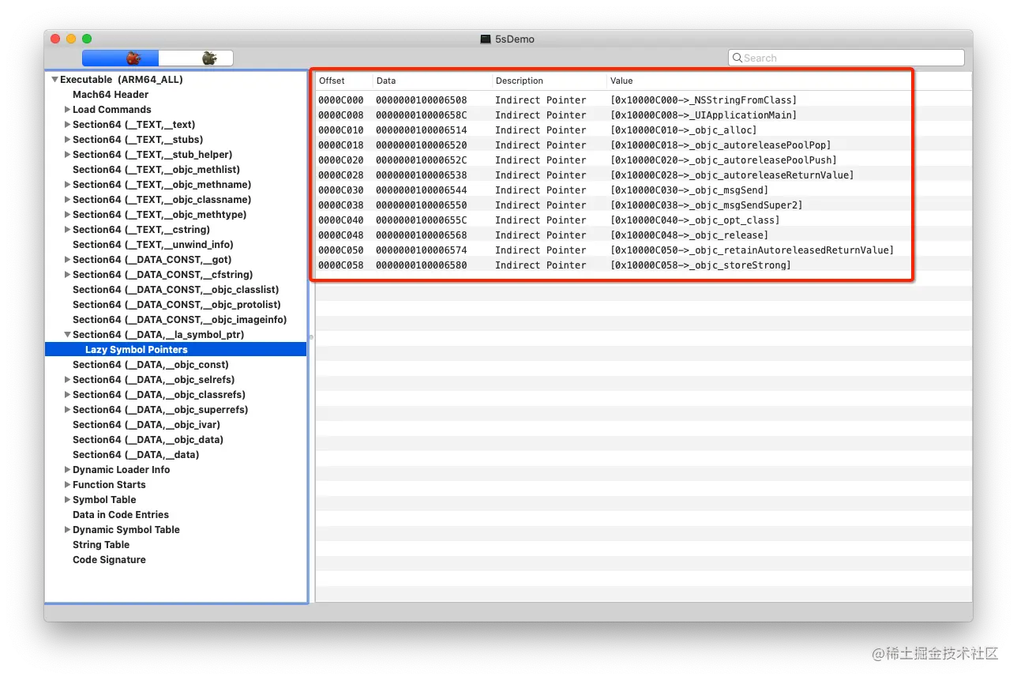The image size is (1017, 680).
Task: Select Section64 (__DATA,__objc_const)
Action: click(x=151, y=365)
